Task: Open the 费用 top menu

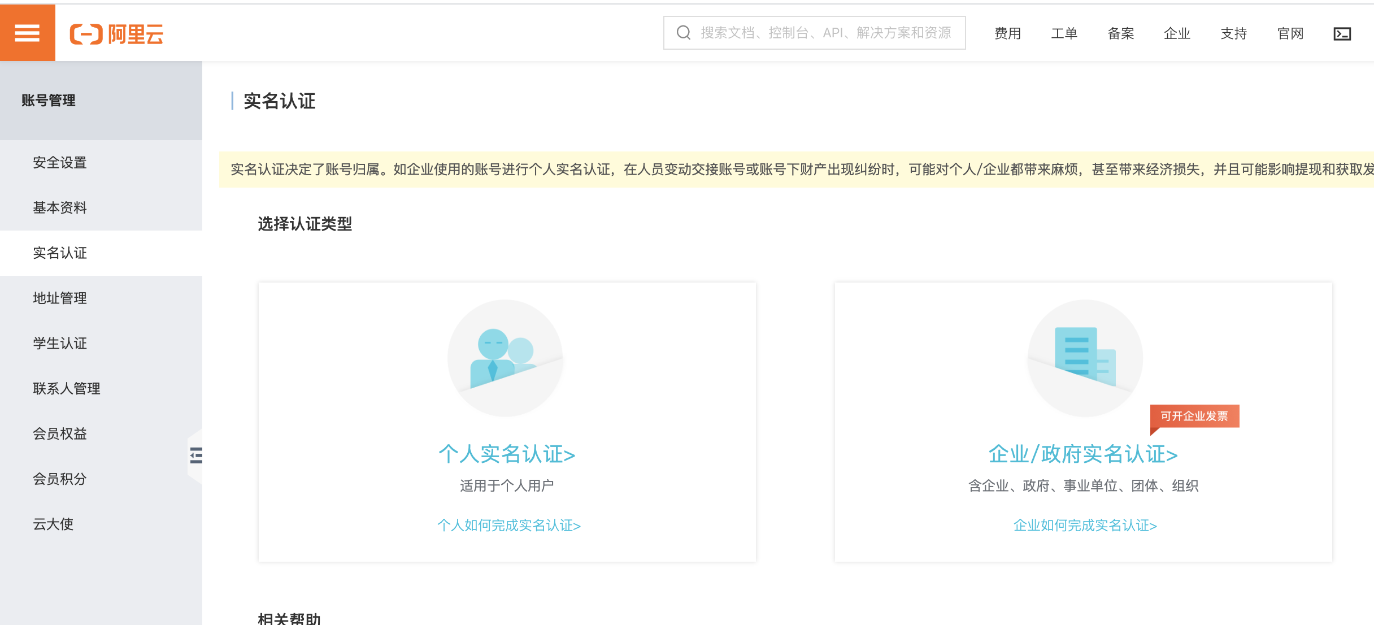Action: [1007, 34]
